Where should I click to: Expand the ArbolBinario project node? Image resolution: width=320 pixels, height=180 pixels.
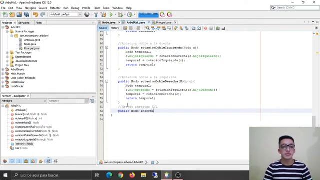3,69
